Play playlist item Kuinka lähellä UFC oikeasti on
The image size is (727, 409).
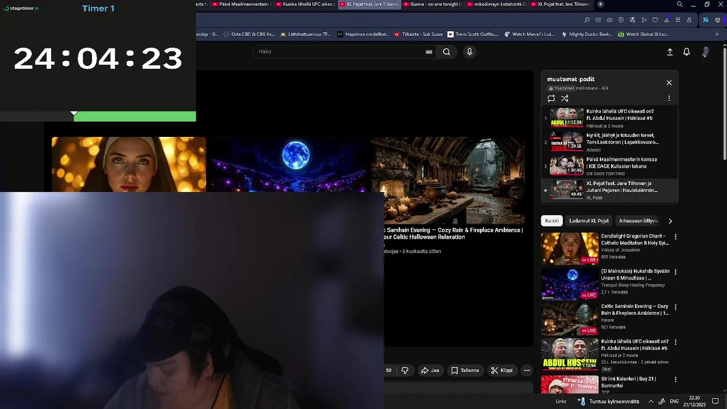609,118
